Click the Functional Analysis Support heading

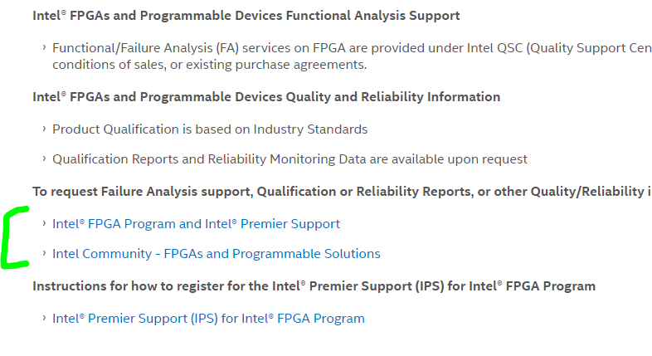coord(246,16)
